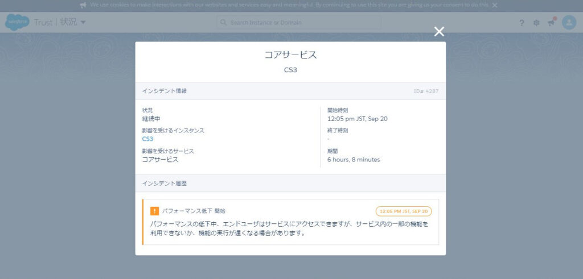Click the incident ID# 4287 label

tap(426, 91)
